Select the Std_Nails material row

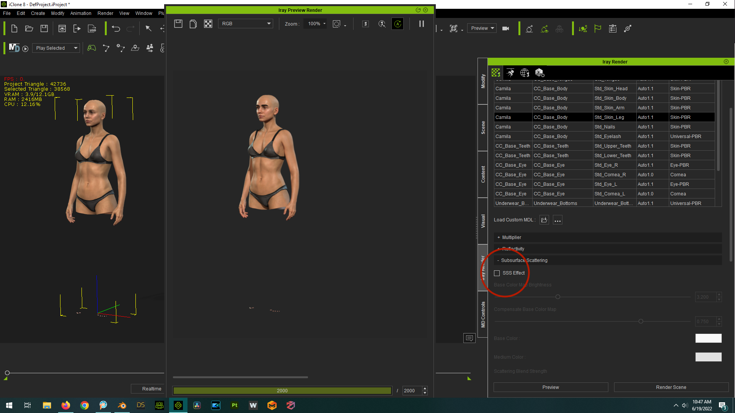[604, 127]
